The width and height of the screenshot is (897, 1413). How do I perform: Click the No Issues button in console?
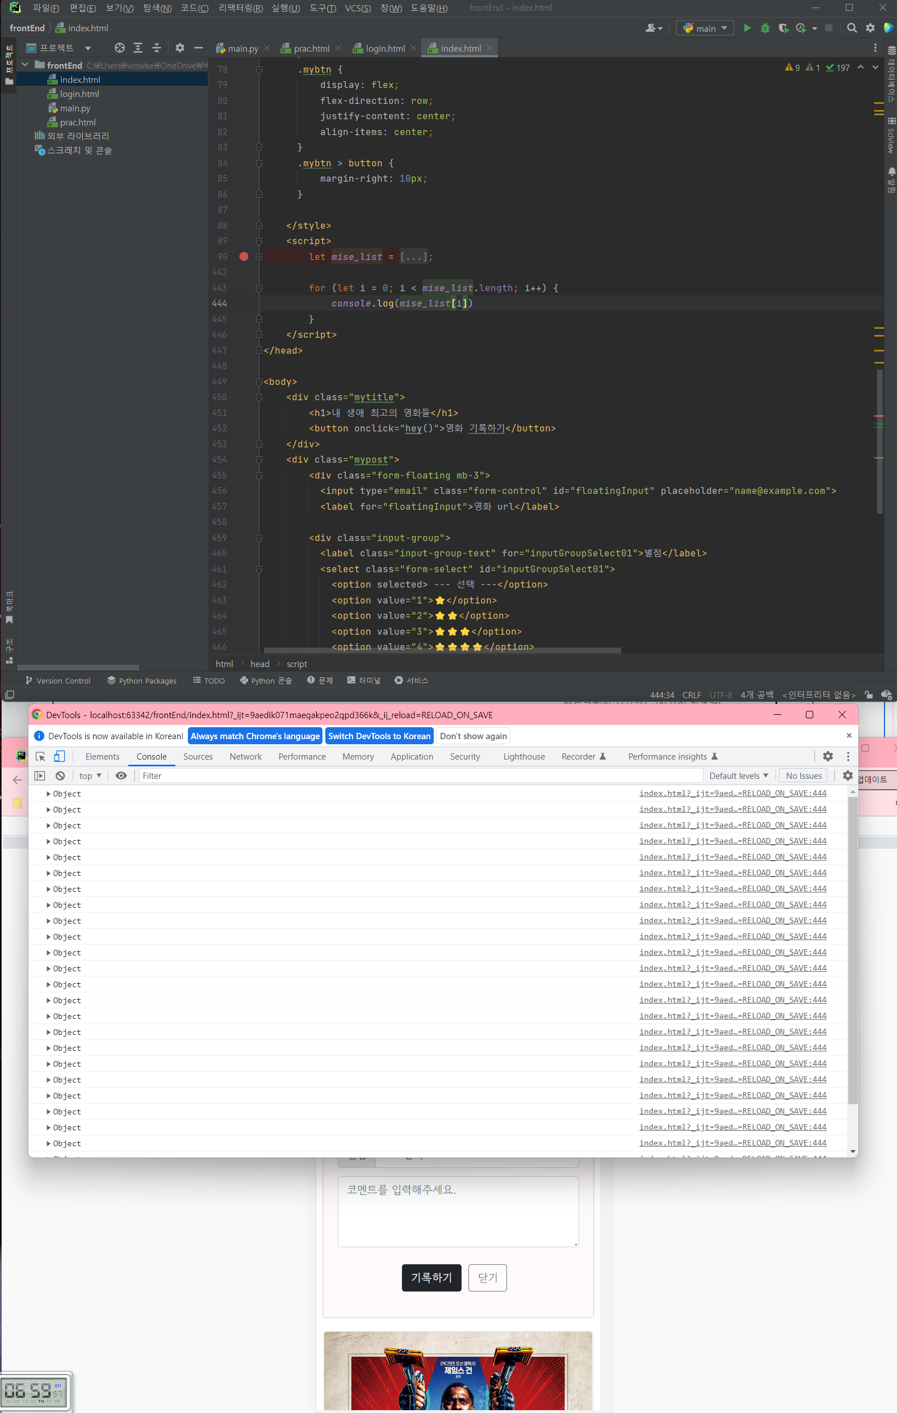[803, 775]
